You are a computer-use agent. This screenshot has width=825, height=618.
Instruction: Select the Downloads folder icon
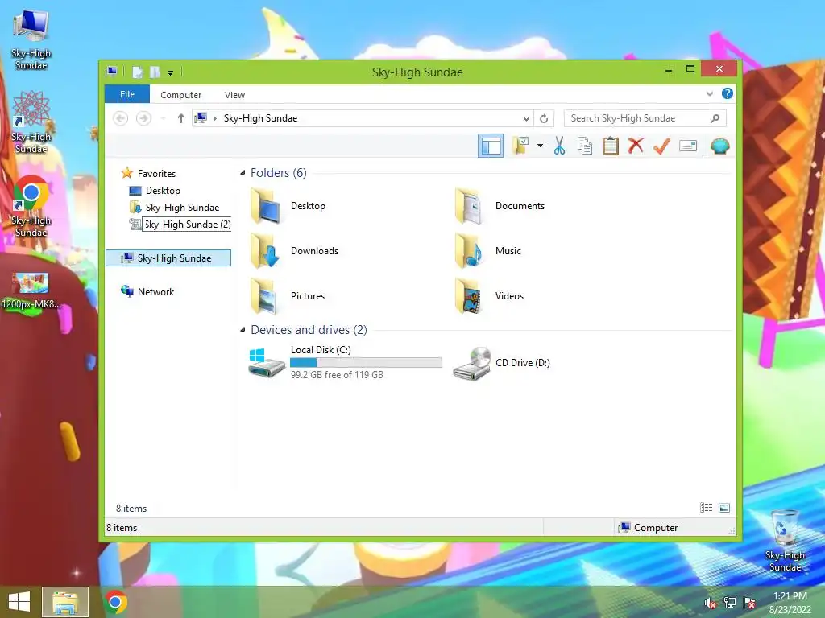click(266, 251)
